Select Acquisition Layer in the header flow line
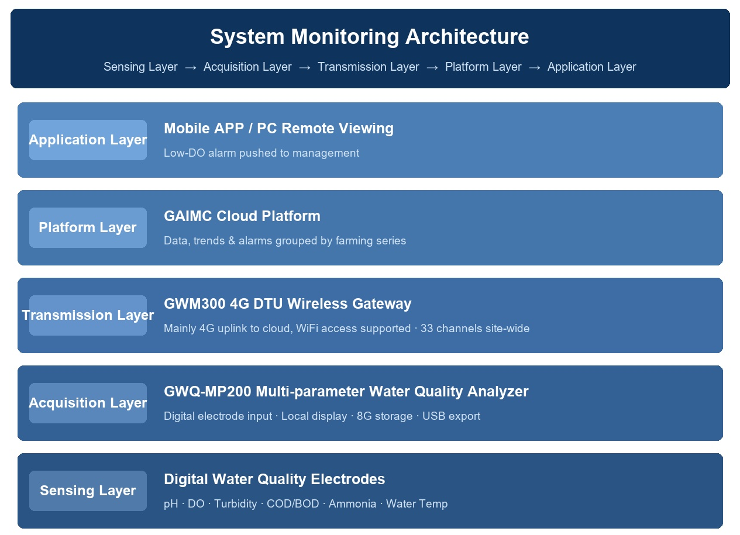 tap(247, 67)
